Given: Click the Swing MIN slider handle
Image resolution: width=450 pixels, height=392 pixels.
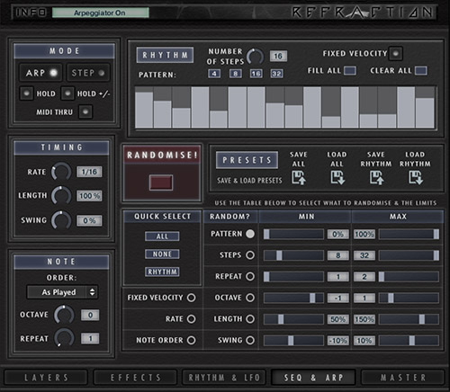Looking at the screenshot, I should coord(291,341).
